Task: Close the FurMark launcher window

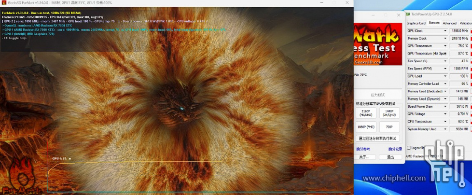Action: (x=399, y=15)
